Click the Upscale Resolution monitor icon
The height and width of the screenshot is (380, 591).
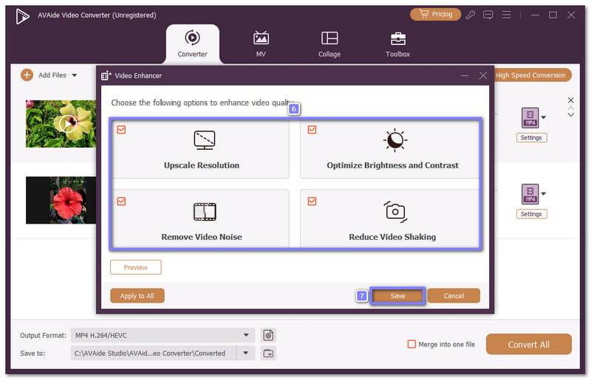203,140
